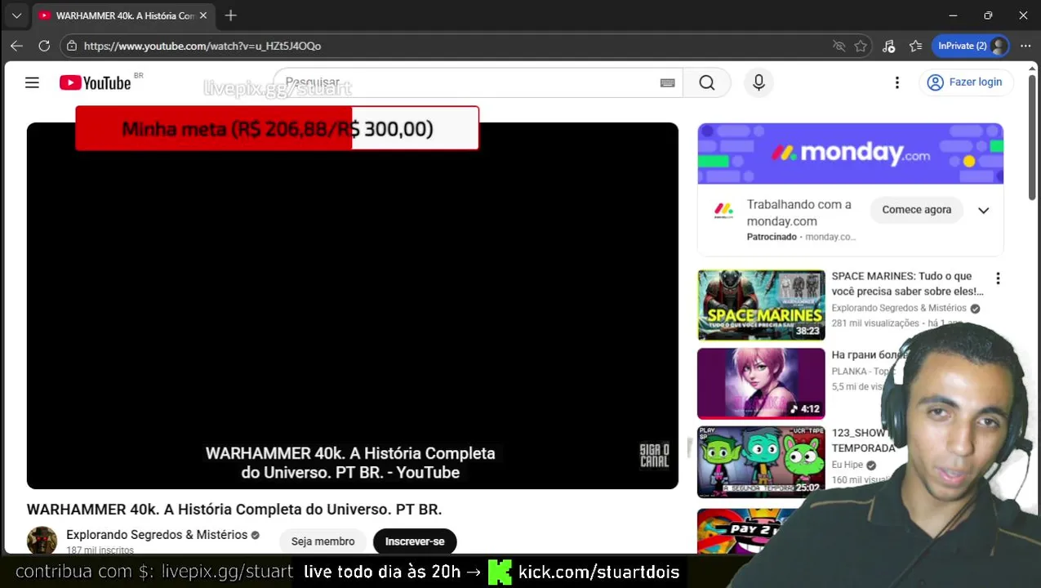Click the Explorando Segredos channel under SPACE MARINES
Viewport: 1041px width, 588px height.
tap(898, 308)
